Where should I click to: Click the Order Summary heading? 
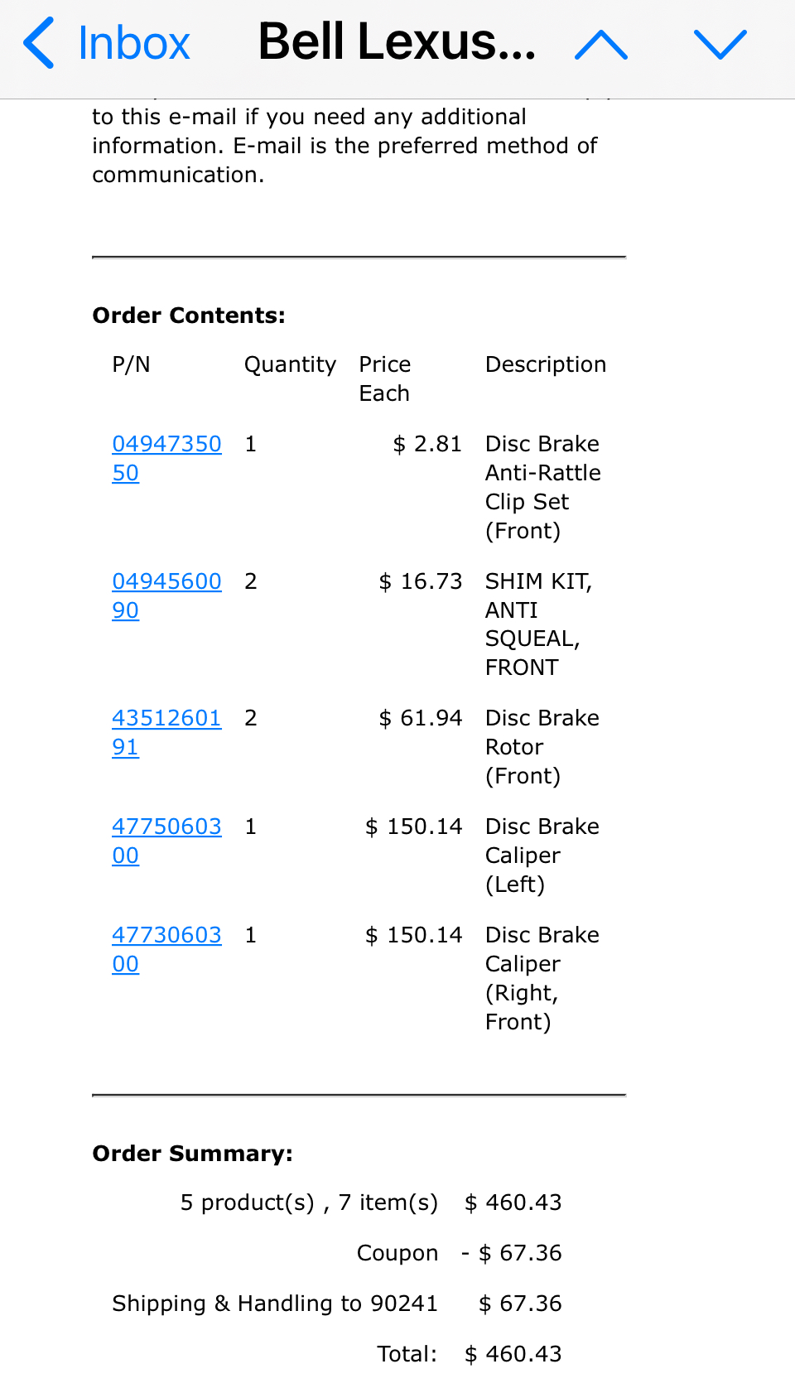[192, 1154]
